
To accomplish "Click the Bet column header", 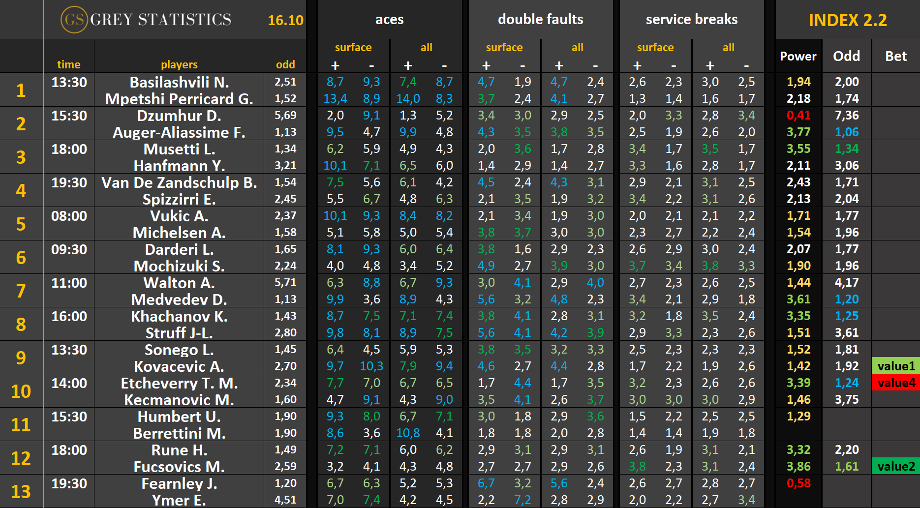I will point(895,57).
